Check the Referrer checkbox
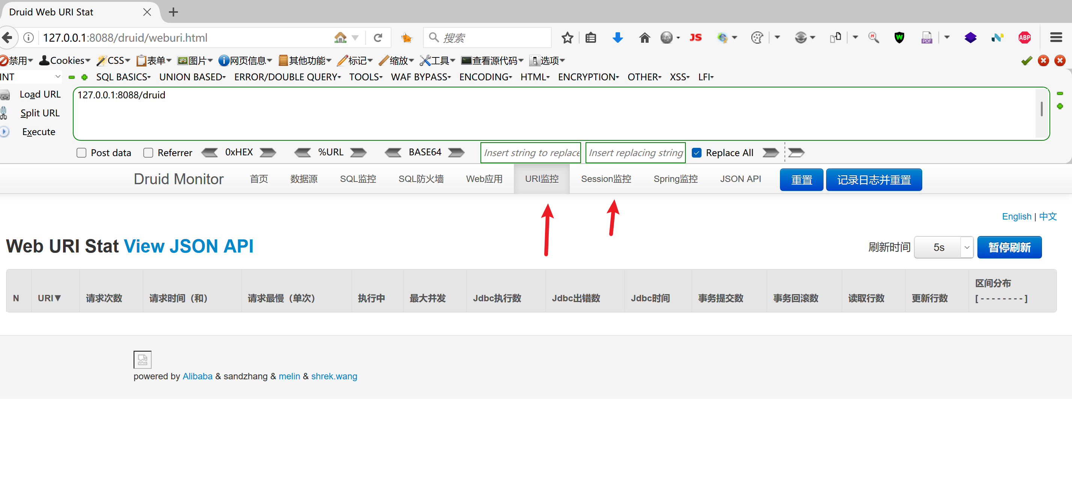This screenshot has height=481, width=1072. coord(148,153)
